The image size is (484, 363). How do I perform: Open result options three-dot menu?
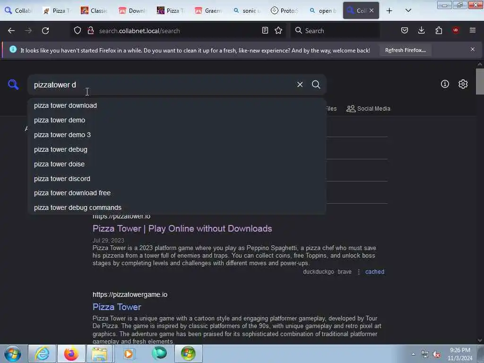pos(358,272)
